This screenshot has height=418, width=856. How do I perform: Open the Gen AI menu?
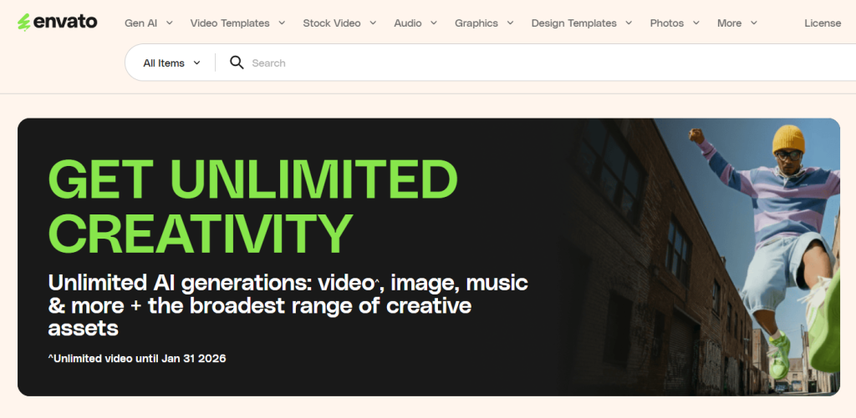(140, 23)
